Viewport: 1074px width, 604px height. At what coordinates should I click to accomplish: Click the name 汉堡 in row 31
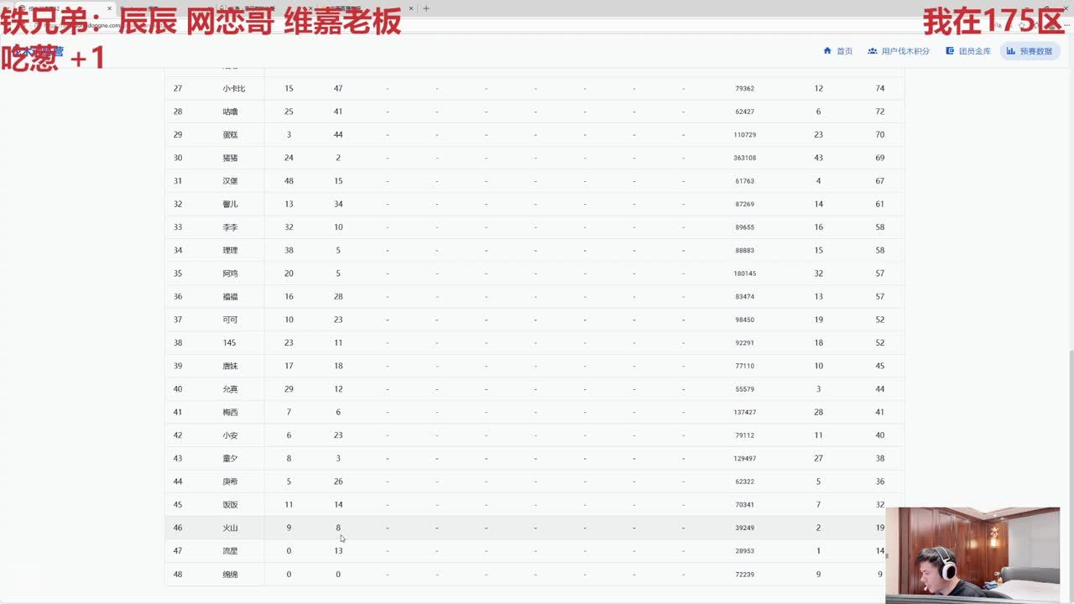coord(230,181)
